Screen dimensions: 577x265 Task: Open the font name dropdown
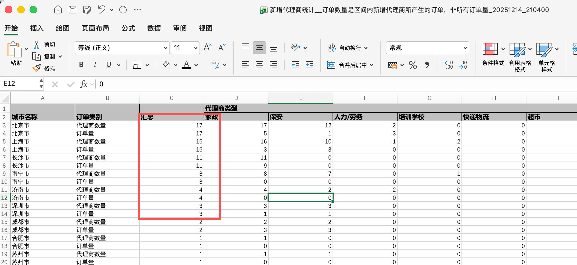[165, 48]
